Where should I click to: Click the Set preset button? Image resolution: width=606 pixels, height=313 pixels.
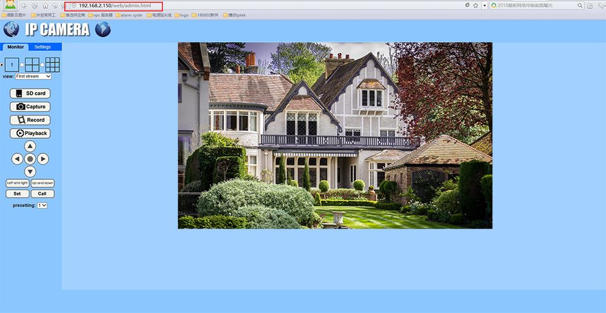click(18, 194)
